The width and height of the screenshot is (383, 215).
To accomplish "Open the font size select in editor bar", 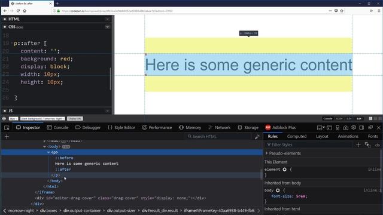I will (x=13, y=118).
